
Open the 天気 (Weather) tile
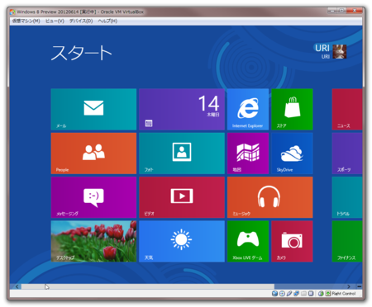182,241
